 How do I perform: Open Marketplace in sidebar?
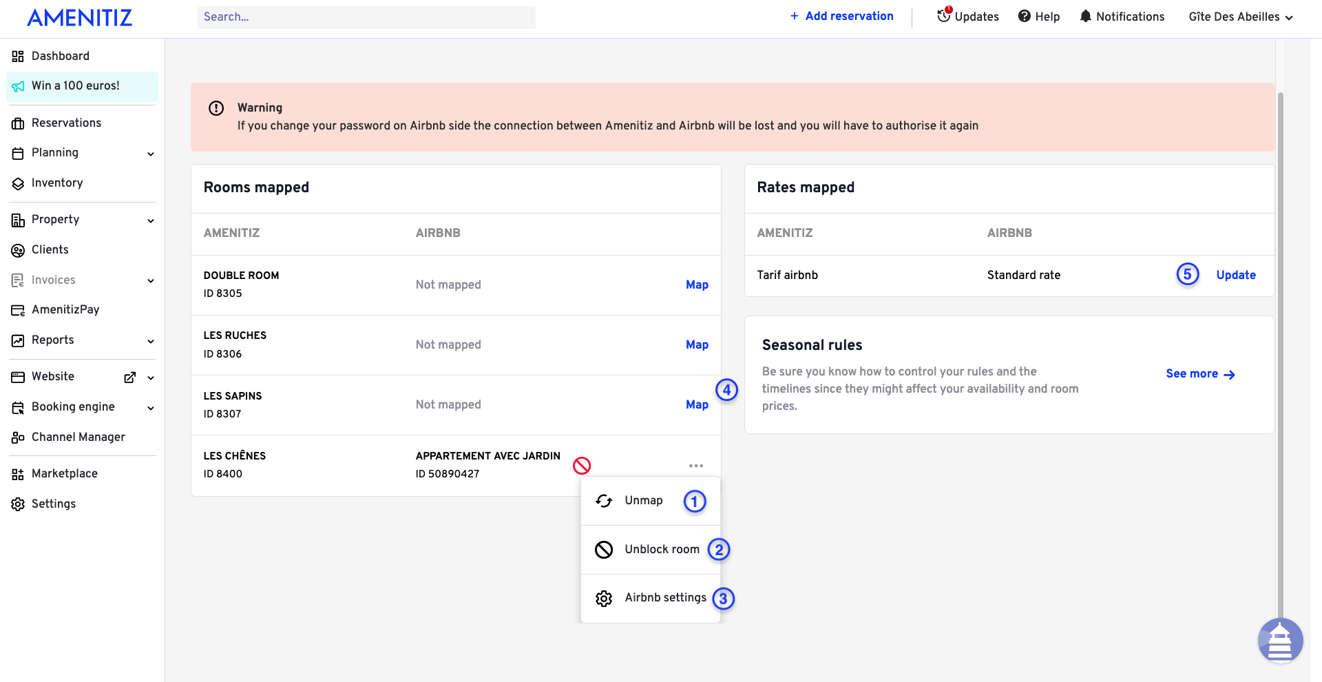coord(65,473)
